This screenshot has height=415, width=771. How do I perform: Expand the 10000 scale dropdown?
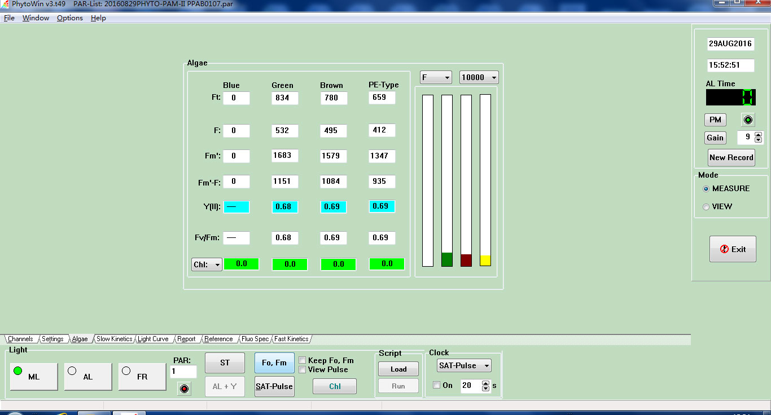479,77
